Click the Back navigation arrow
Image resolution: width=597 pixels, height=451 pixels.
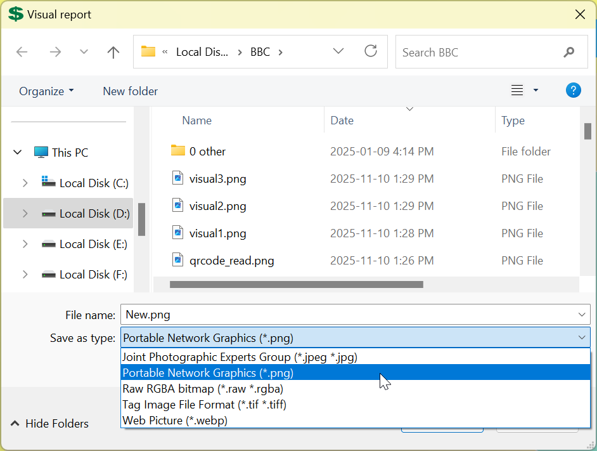point(22,52)
